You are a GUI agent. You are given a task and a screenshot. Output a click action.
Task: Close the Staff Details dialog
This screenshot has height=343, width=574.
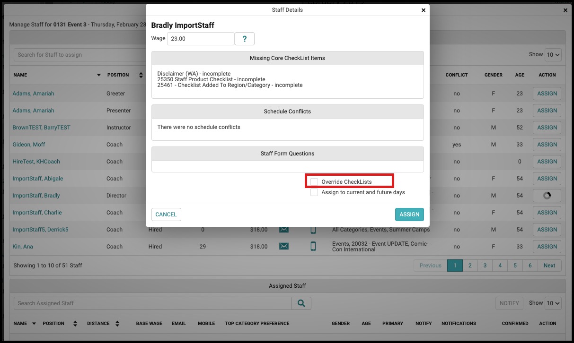click(424, 10)
